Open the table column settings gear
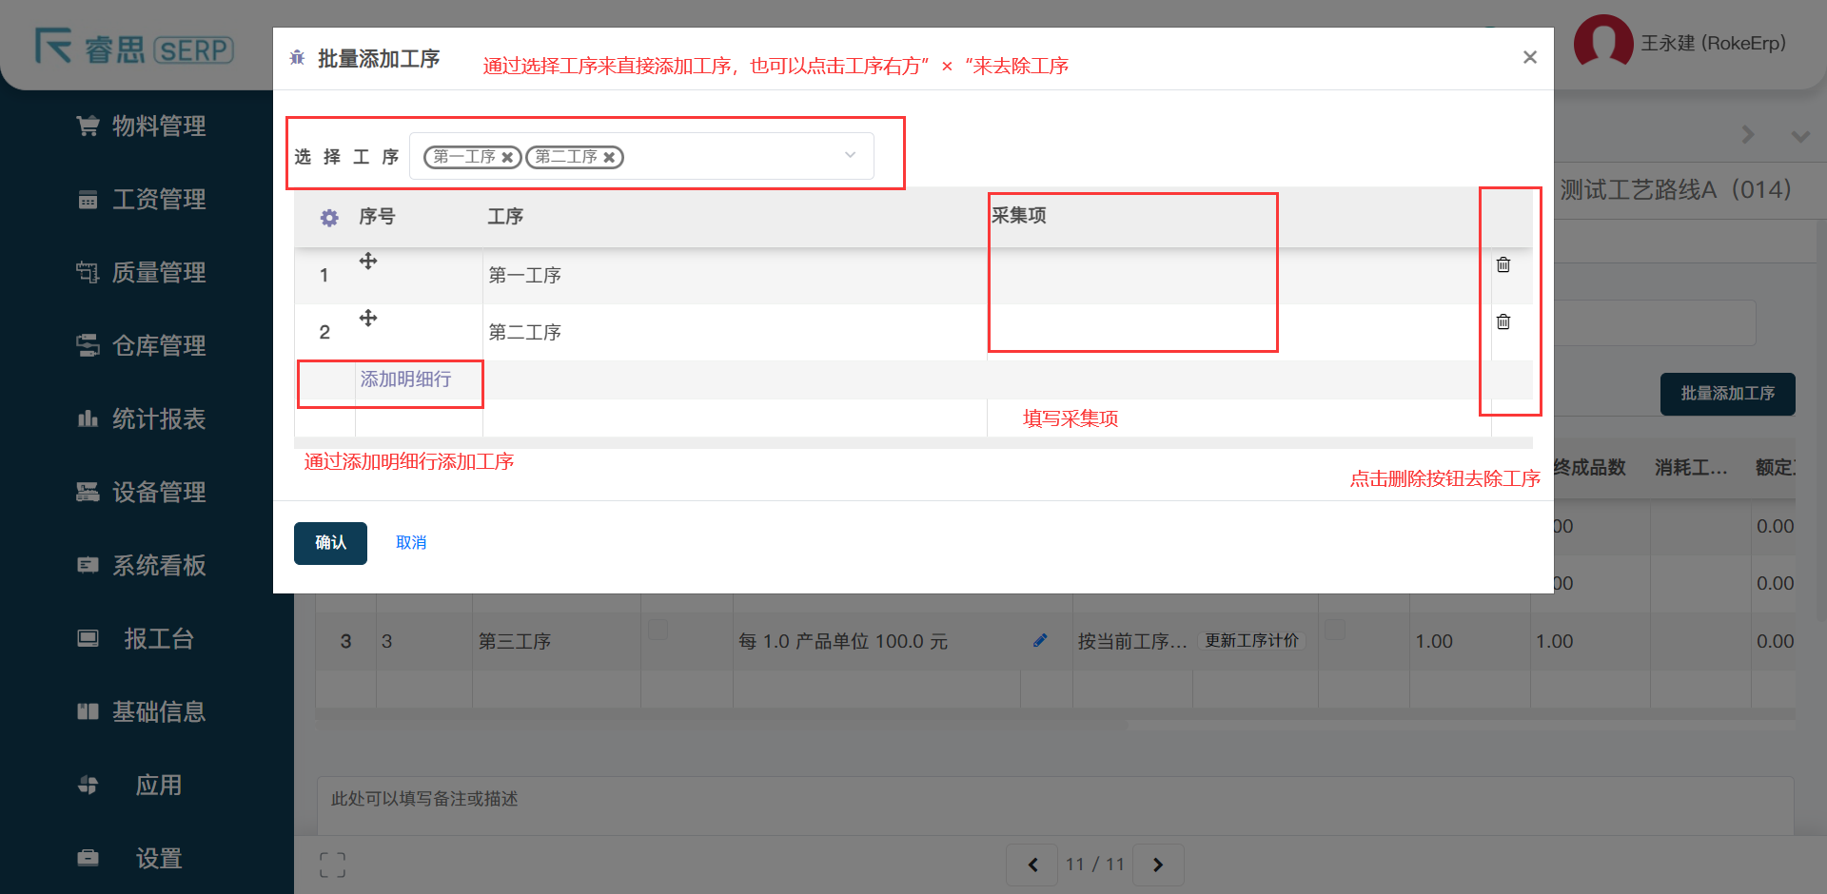This screenshot has width=1827, height=894. (329, 218)
